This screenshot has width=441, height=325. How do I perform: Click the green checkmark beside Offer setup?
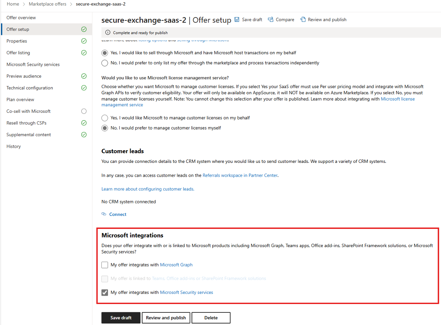coord(84,29)
